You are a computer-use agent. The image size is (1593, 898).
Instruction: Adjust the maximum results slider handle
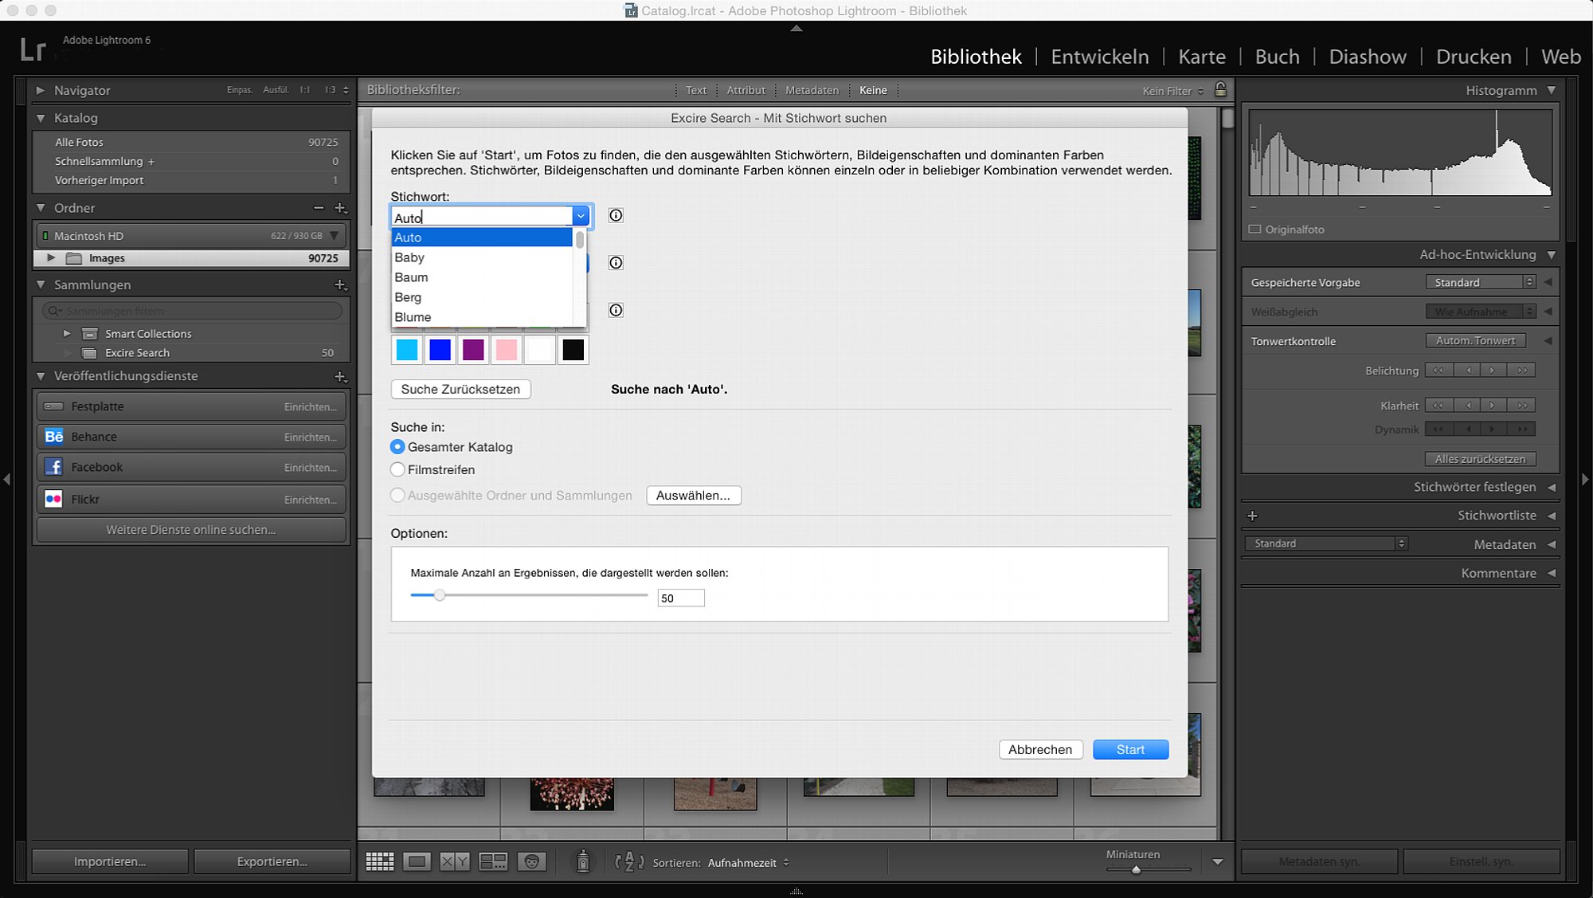point(439,595)
